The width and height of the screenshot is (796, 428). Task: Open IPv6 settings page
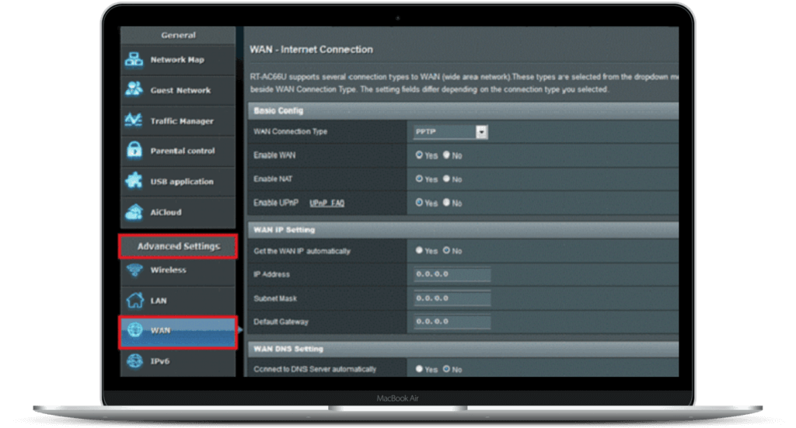click(x=178, y=361)
